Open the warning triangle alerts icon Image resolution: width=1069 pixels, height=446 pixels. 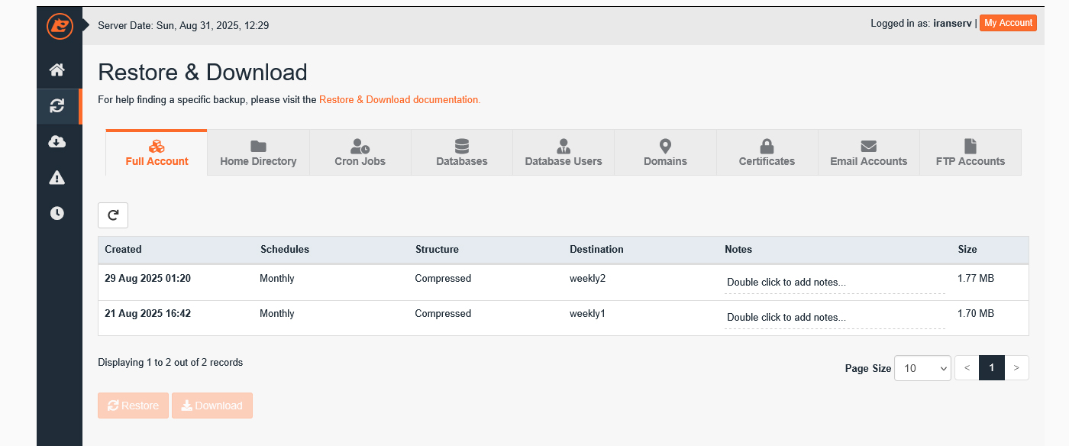tap(57, 178)
